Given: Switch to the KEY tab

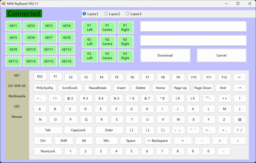Looking at the screenshot, I should point(17,75).
